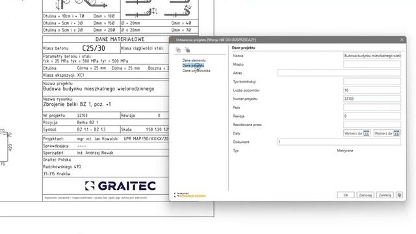The width and height of the screenshot is (416, 234).
Task: Click the Typ konstrukcji input field
Action: pyautogui.click(x=372, y=81)
